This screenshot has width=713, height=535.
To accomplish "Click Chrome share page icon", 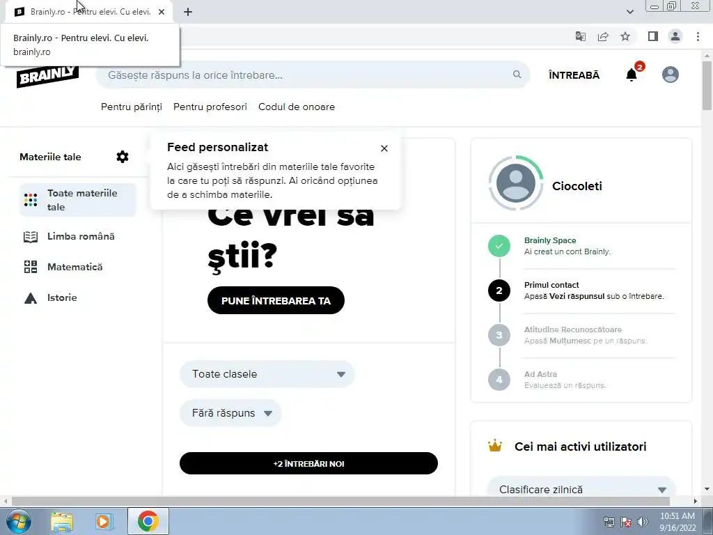I will (x=603, y=36).
